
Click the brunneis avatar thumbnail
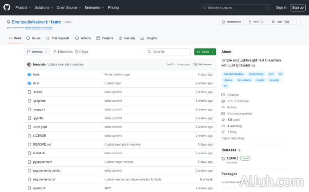pos(29,64)
